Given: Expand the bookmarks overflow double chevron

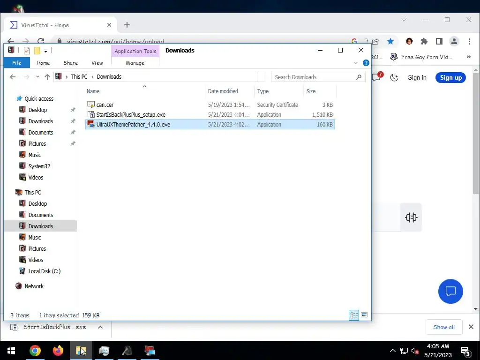Looking at the screenshot, I should pyautogui.click(x=468, y=57).
